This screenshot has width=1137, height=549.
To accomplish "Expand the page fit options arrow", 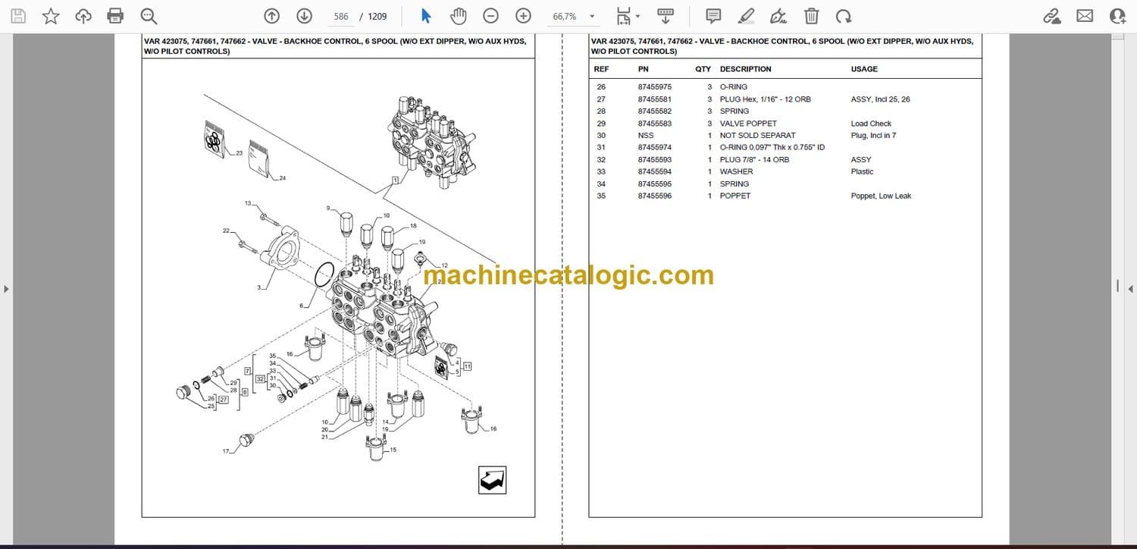I will pos(637,16).
